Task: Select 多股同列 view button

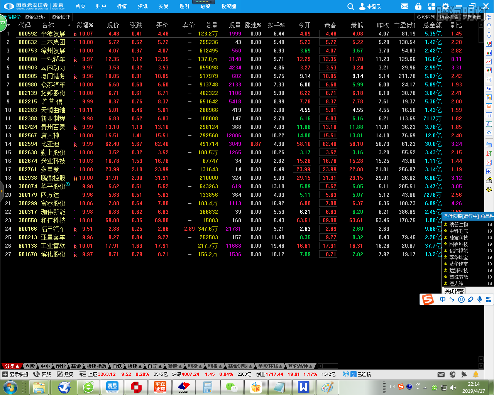Action: (x=426, y=17)
